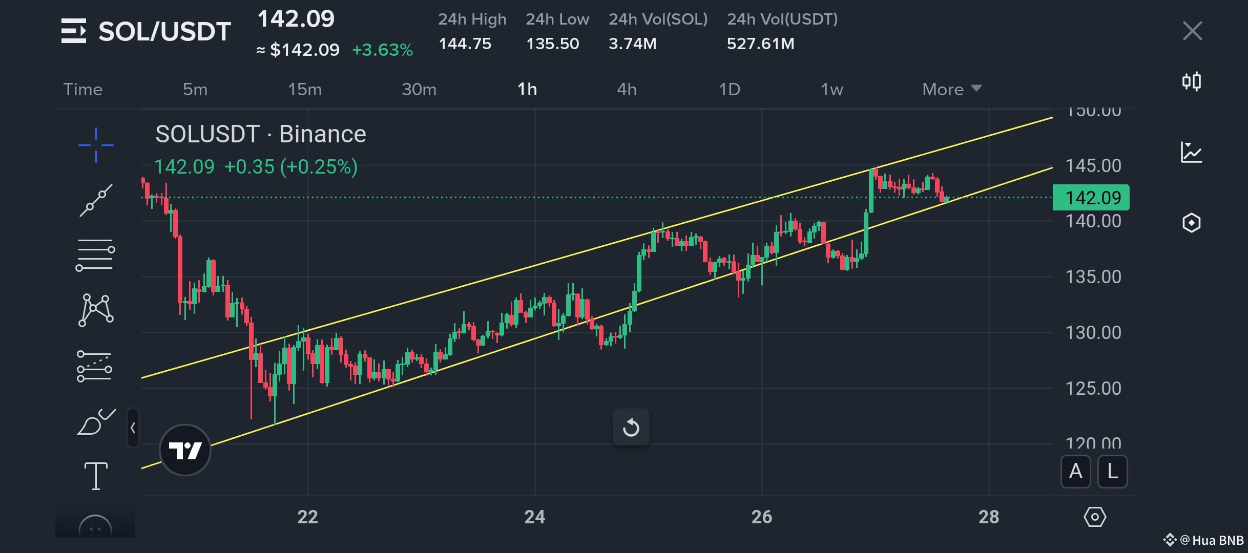Open the forecast position measurement tool
This screenshot has height=553, width=1248.
(x=94, y=366)
